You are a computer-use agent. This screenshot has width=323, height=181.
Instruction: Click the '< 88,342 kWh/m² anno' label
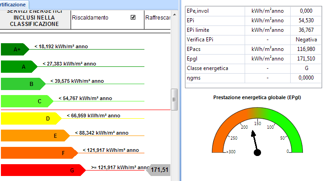(102, 133)
